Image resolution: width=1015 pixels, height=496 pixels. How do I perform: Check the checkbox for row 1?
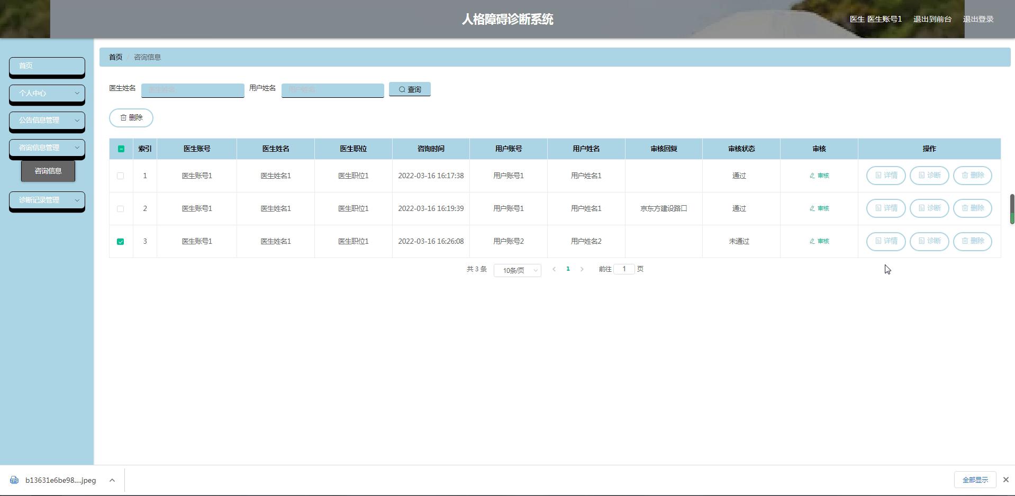tap(121, 176)
